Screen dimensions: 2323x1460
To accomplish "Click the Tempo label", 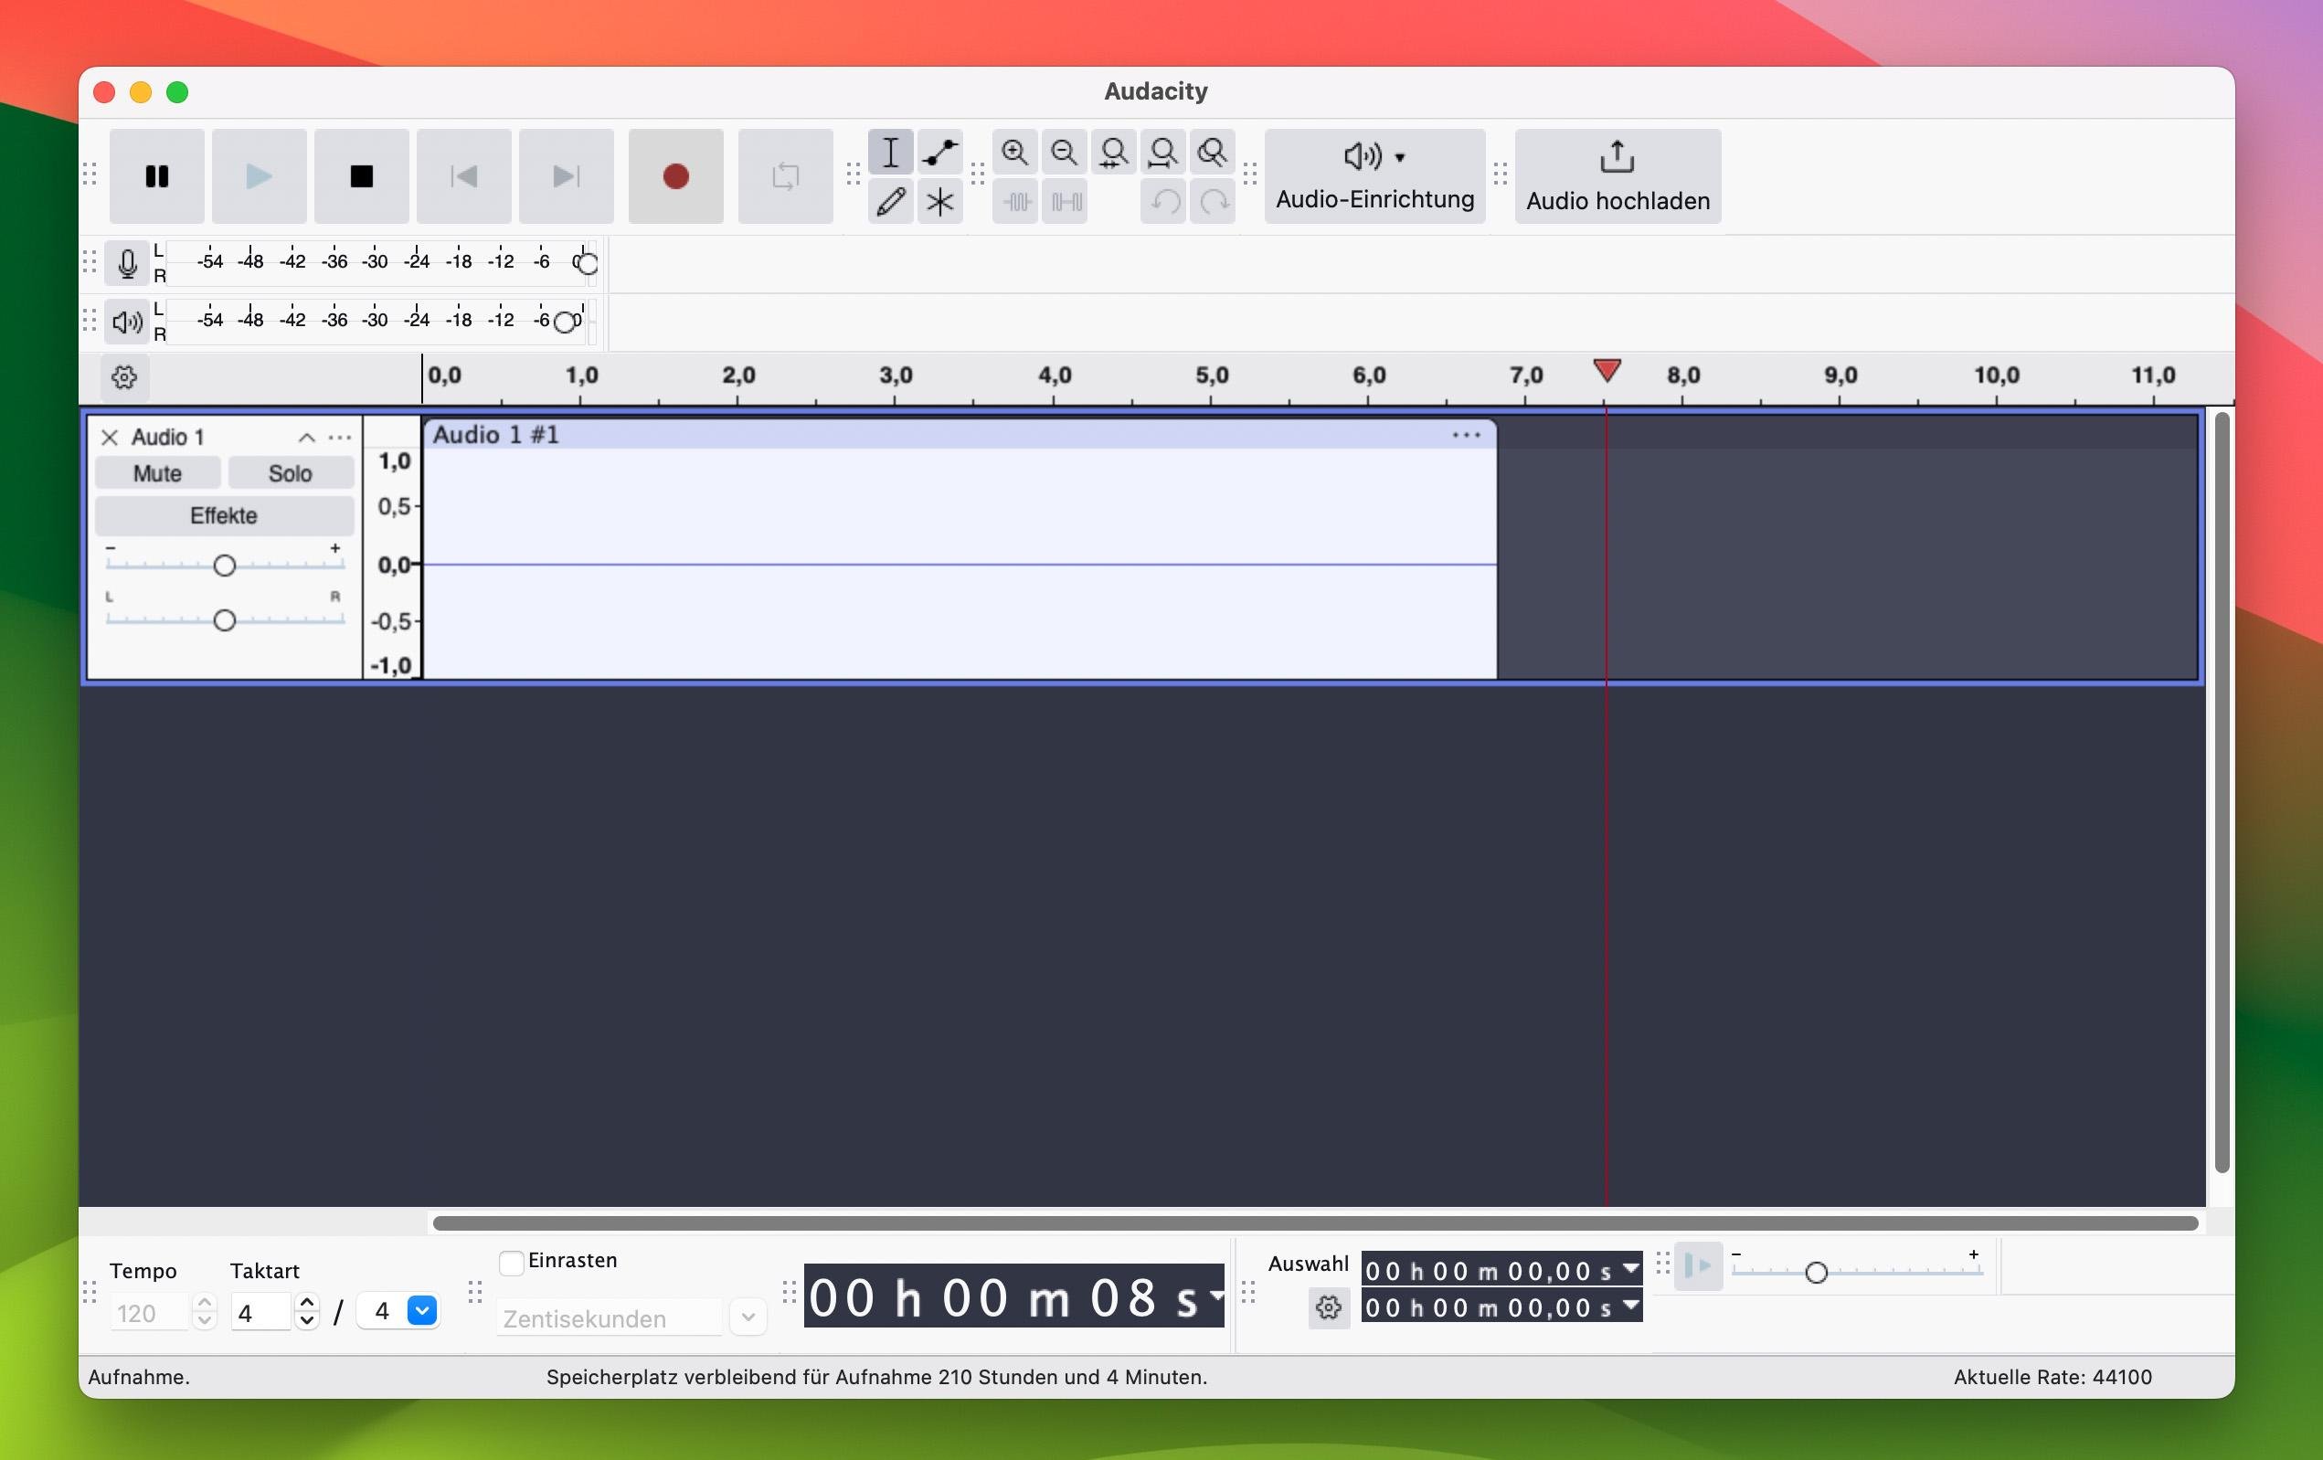I will [x=143, y=1271].
